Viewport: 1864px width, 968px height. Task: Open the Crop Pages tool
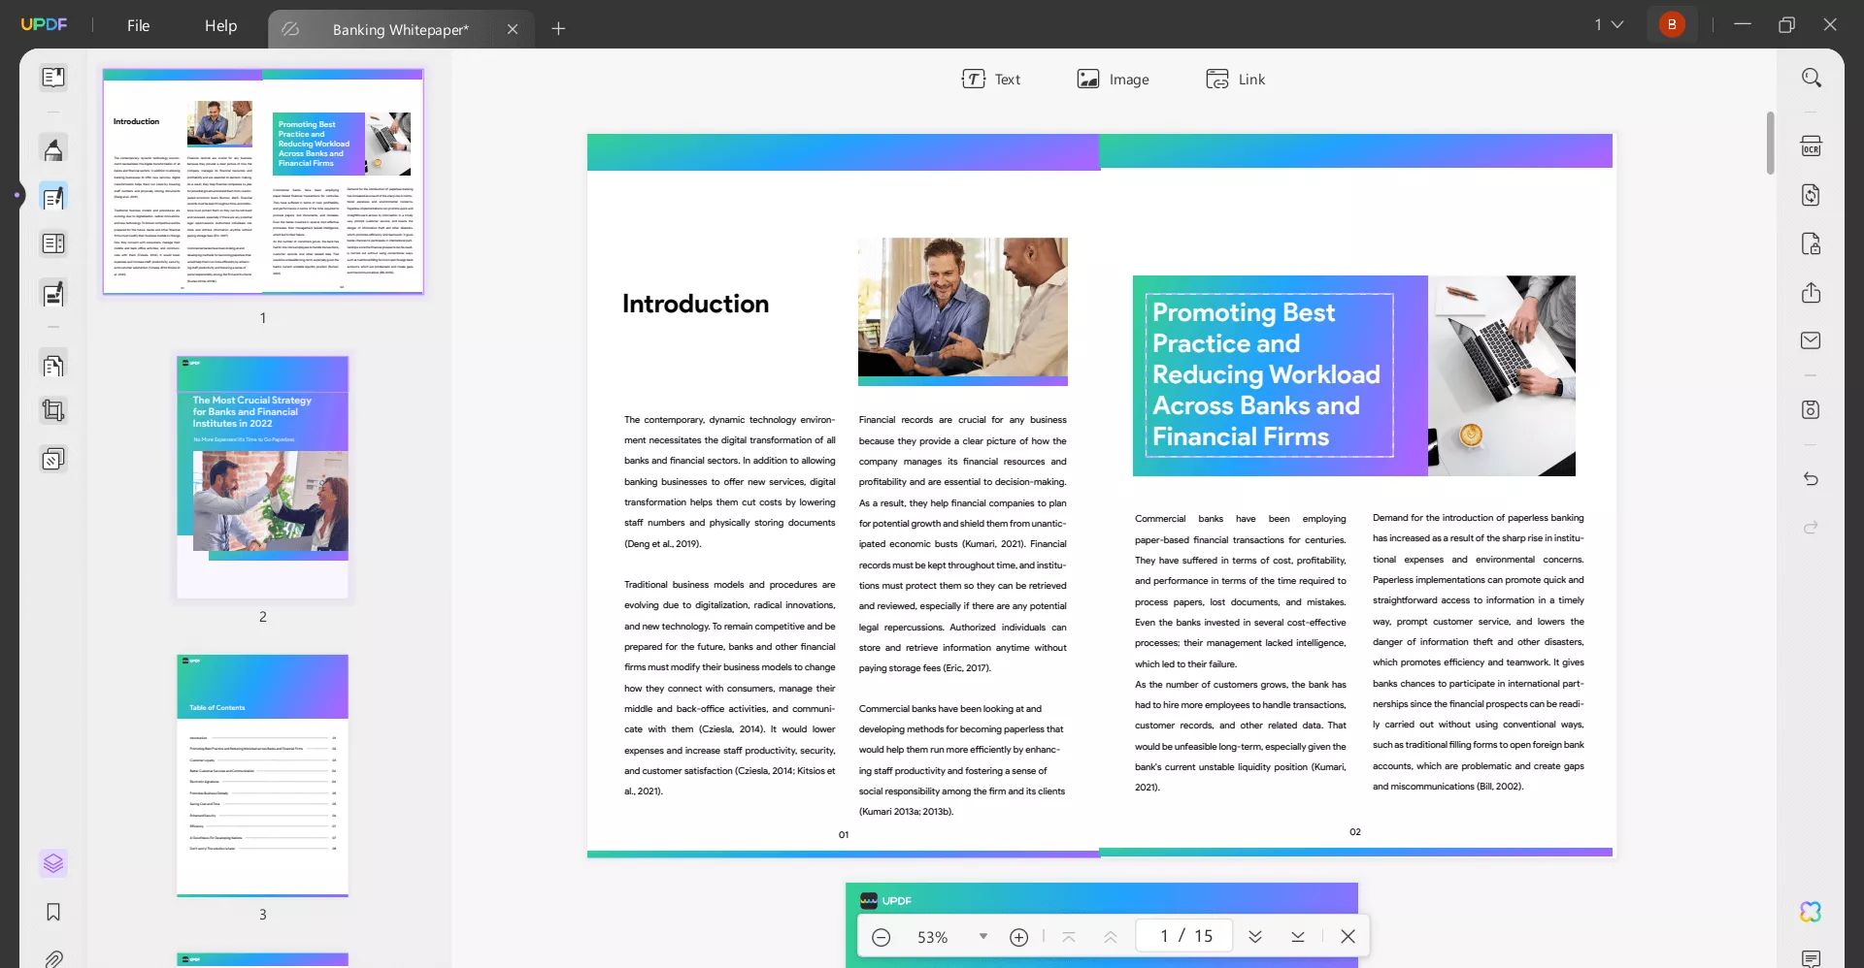coord(53,410)
